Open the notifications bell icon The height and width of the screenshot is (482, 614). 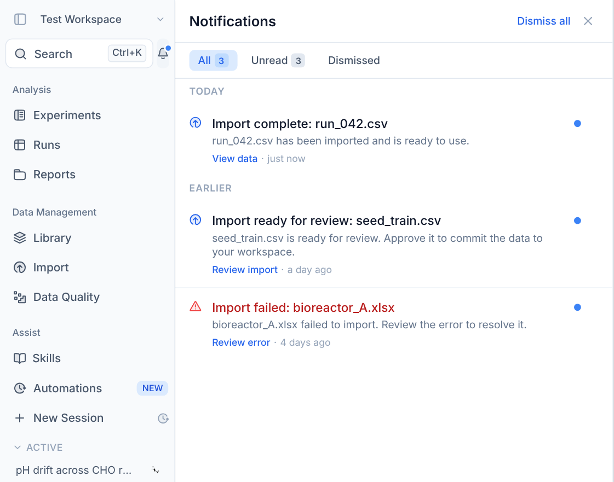(x=163, y=54)
